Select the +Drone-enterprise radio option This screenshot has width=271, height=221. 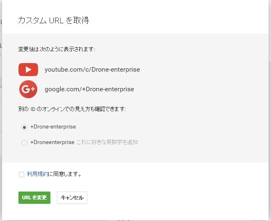point(24,128)
